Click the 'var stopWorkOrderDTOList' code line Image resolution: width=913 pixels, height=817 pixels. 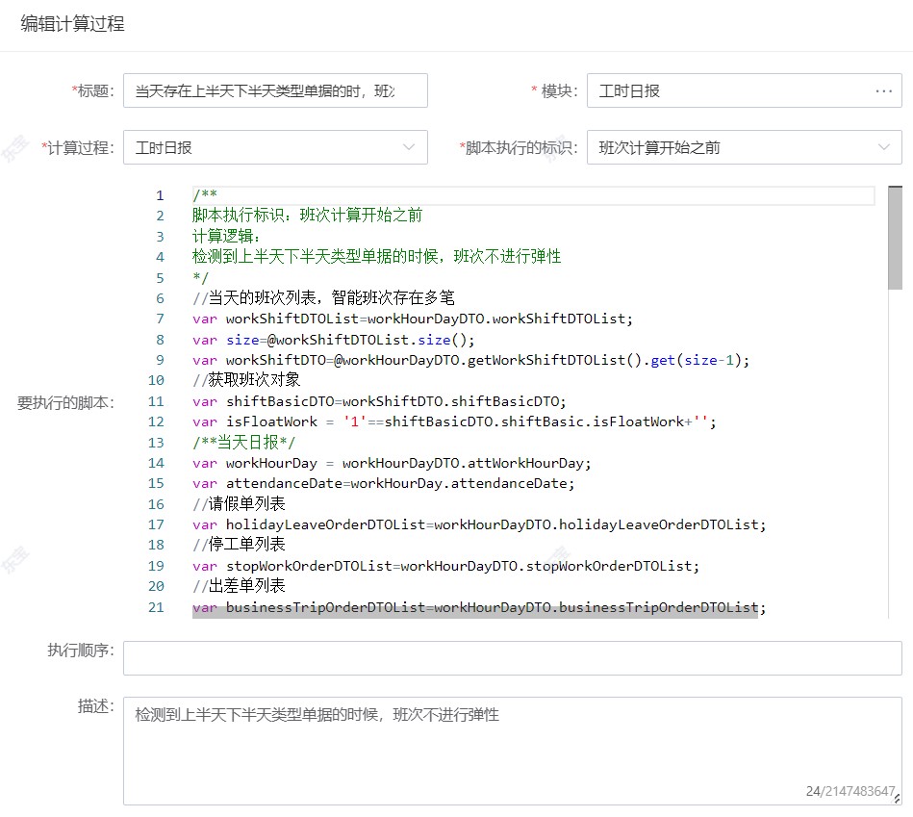(445, 566)
